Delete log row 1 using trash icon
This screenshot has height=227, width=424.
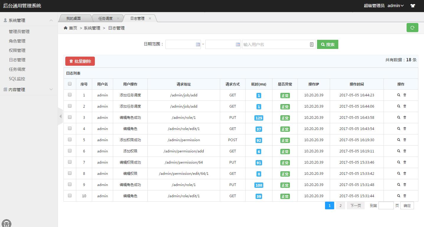[405, 95]
